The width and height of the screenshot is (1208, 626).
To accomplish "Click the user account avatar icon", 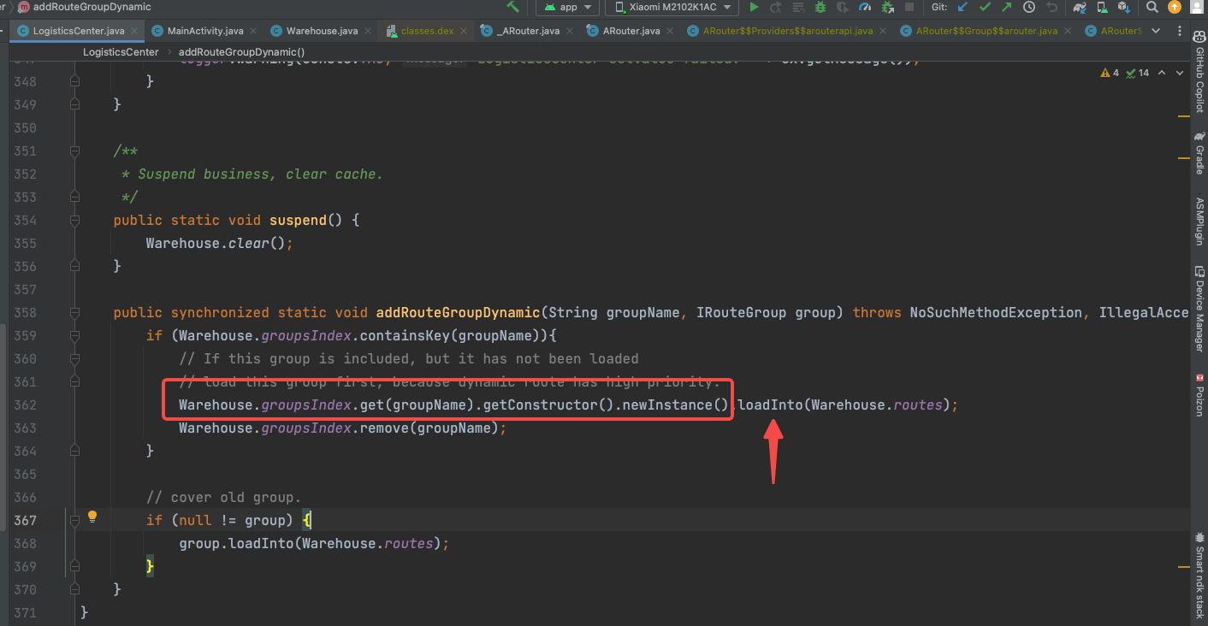I will 1198,7.
